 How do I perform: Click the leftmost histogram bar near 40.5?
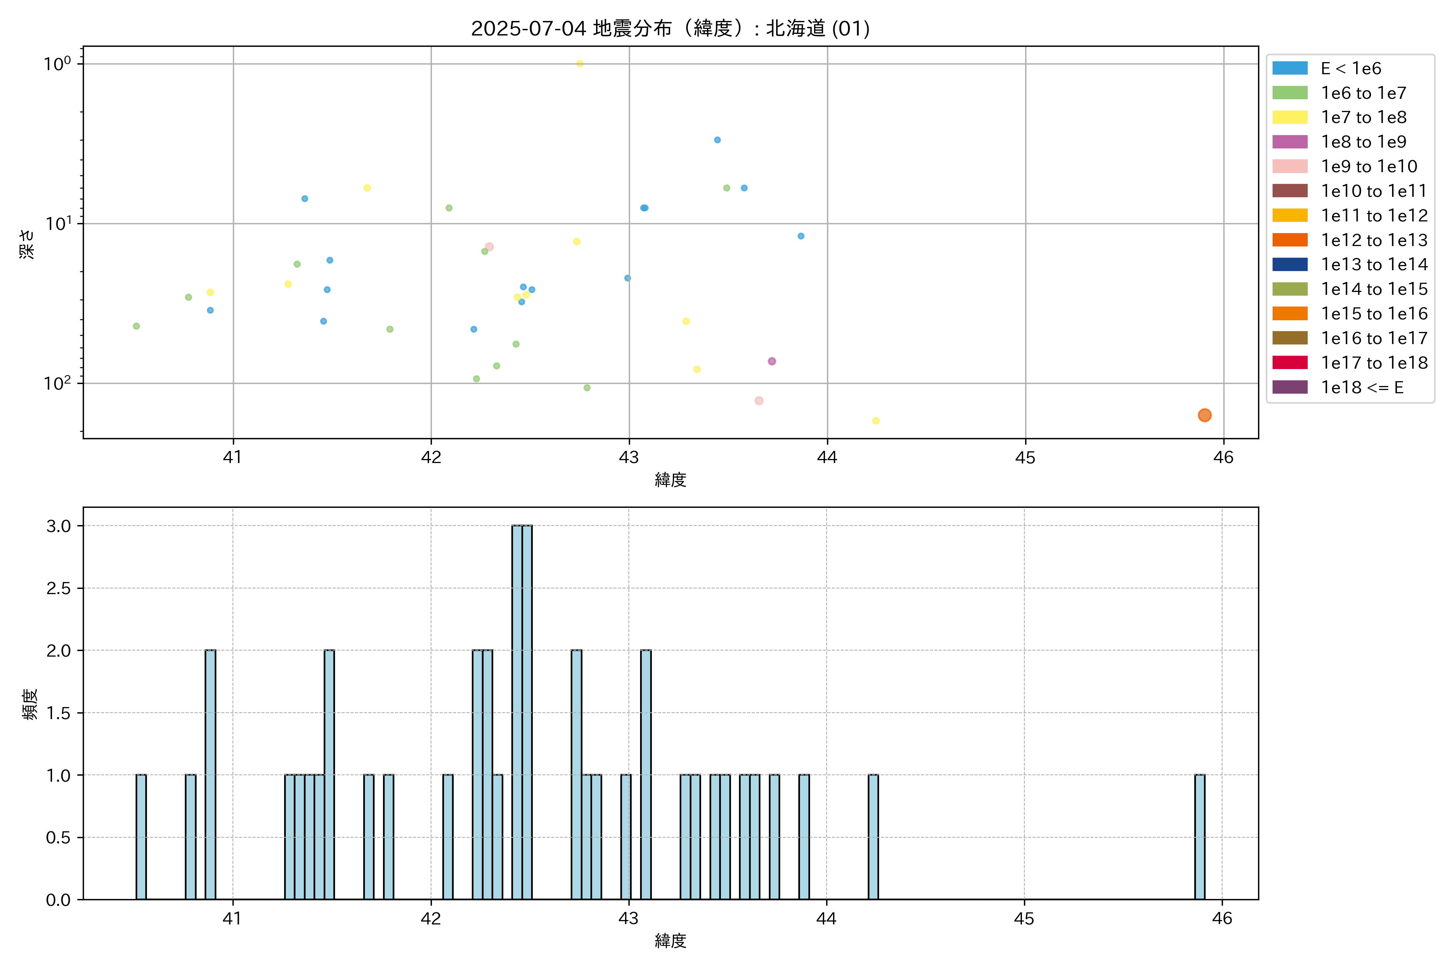pos(141,837)
